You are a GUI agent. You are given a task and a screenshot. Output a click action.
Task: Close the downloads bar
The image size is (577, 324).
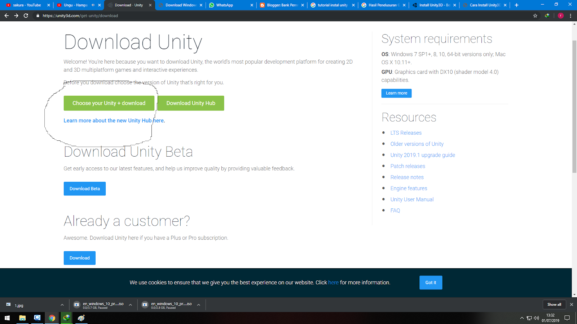571,305
